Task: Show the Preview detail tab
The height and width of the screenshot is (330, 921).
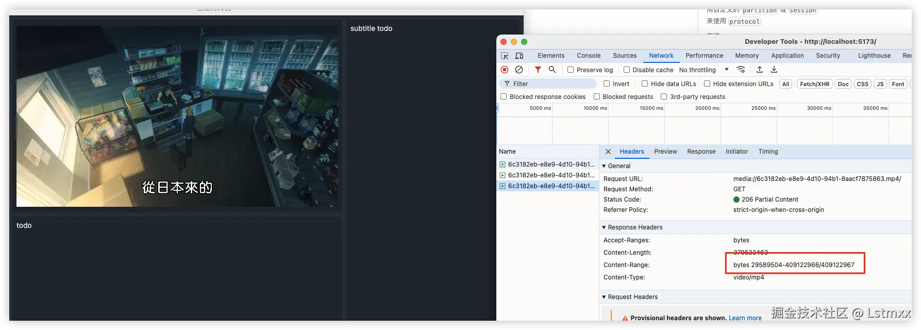Action: [x=665, y=152]
